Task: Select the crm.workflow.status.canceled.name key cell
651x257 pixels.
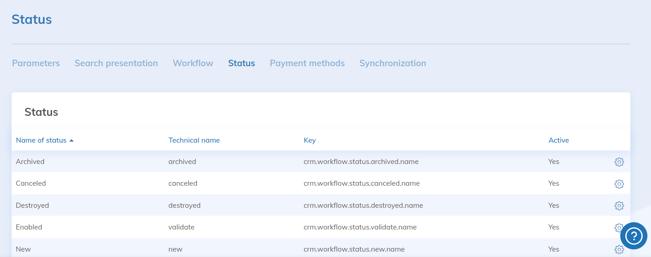Action: [x=362, y=184]
